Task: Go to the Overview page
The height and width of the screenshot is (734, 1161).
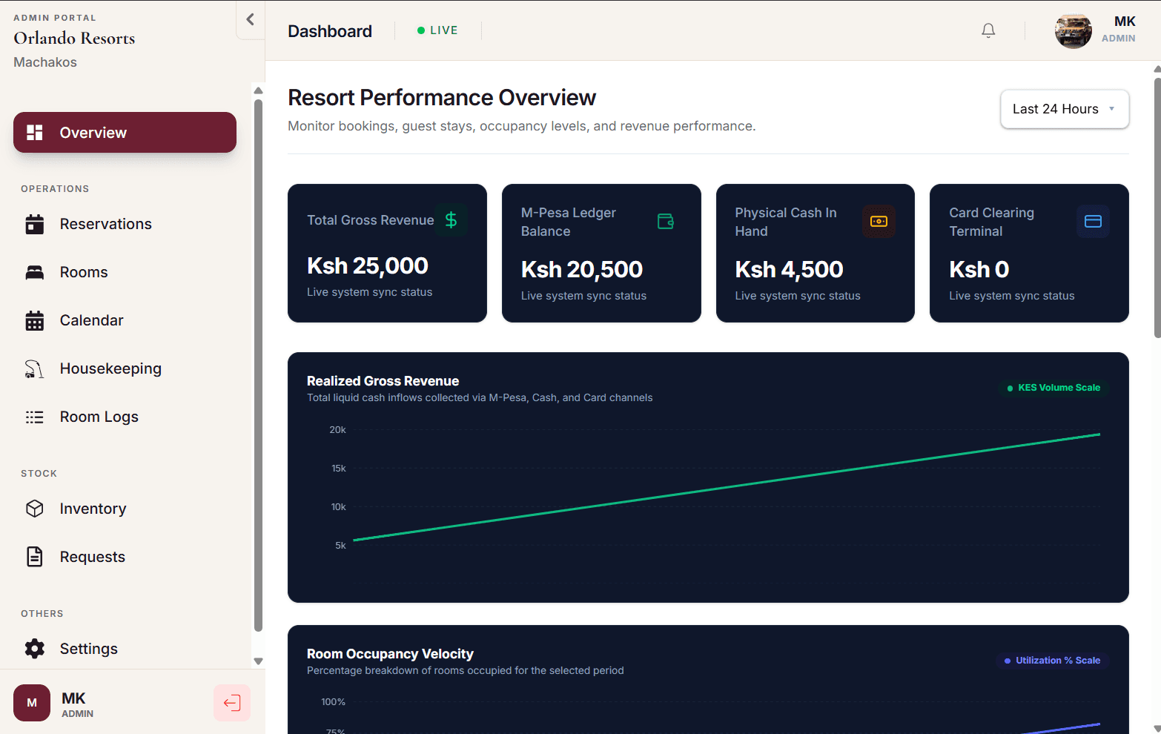Action: point(125,133)
